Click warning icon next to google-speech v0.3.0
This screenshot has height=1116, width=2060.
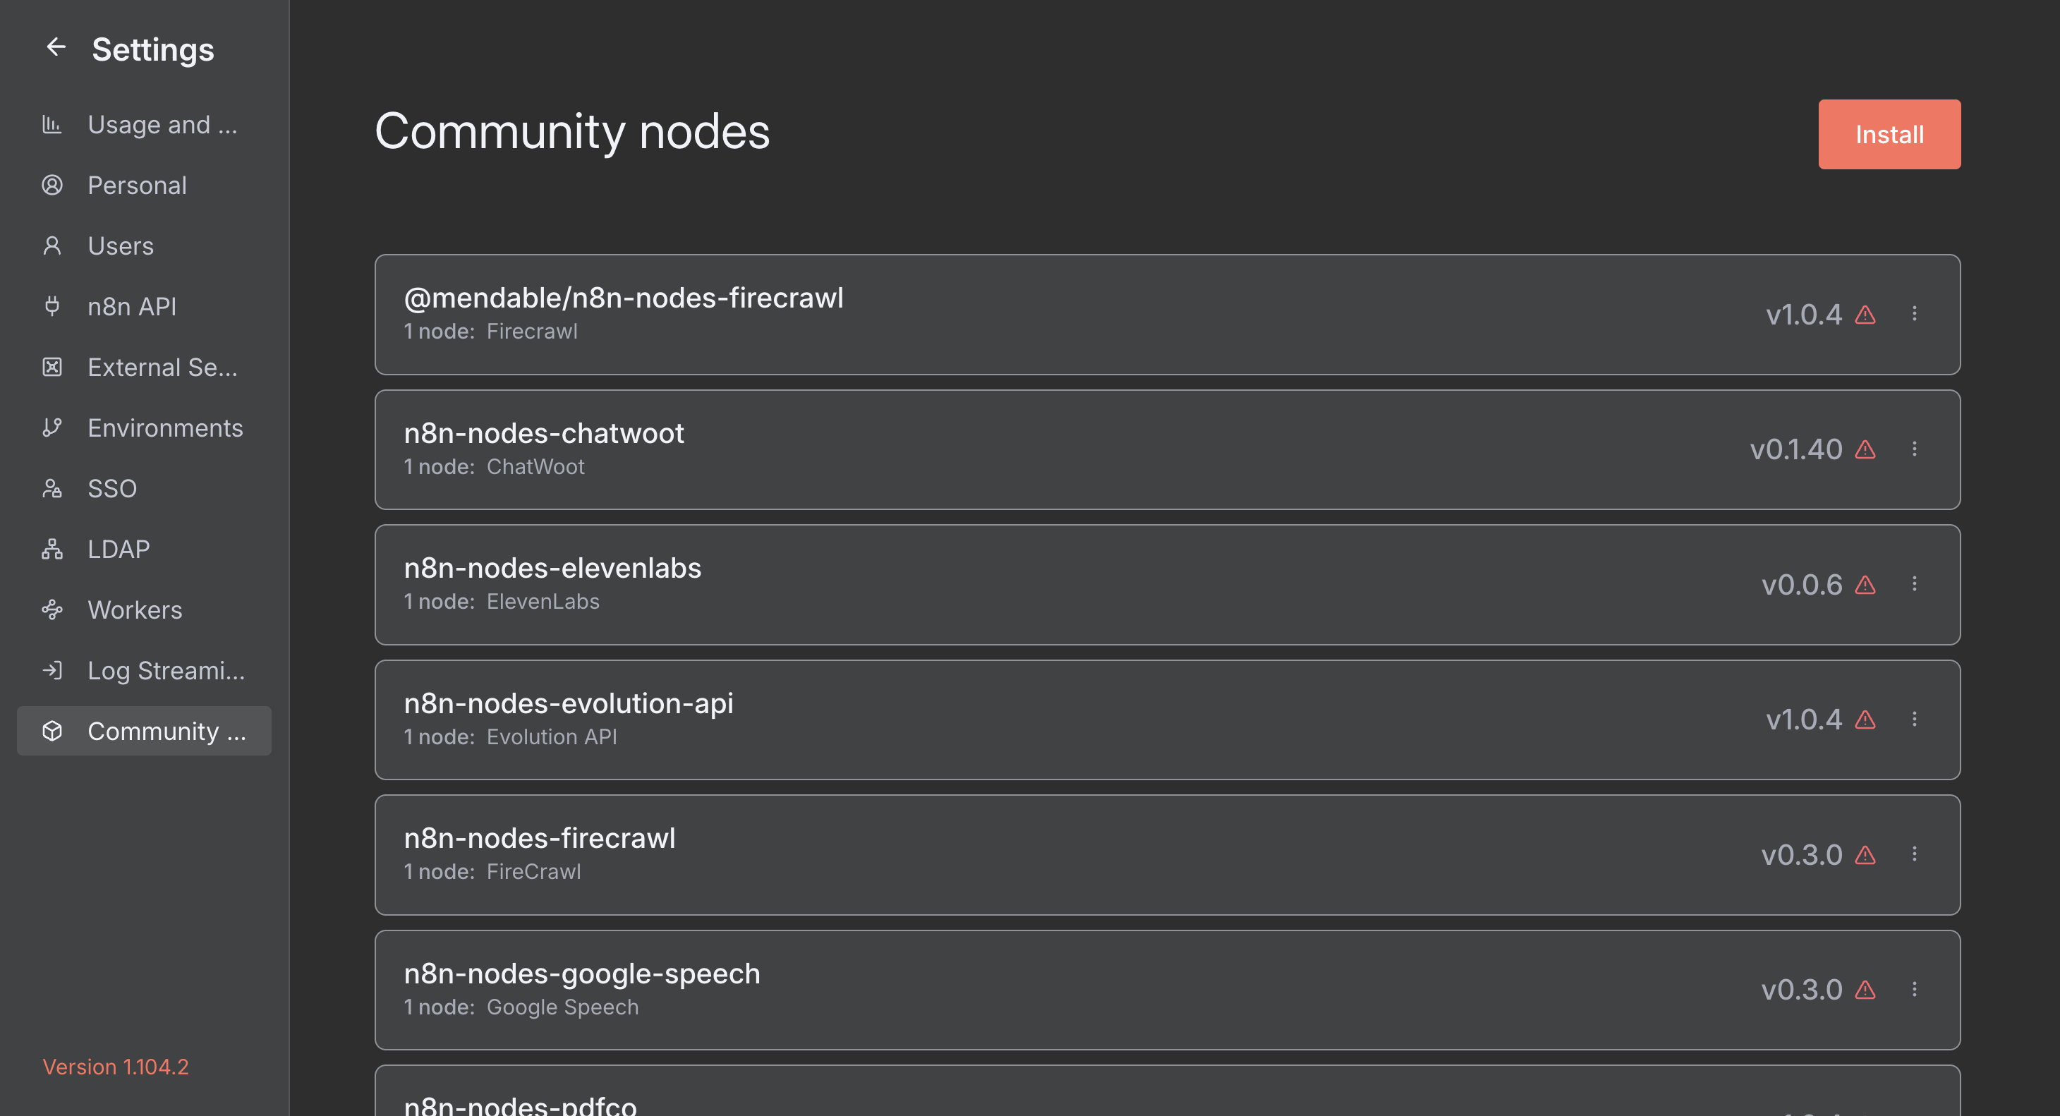click(x=1865, y=990)
